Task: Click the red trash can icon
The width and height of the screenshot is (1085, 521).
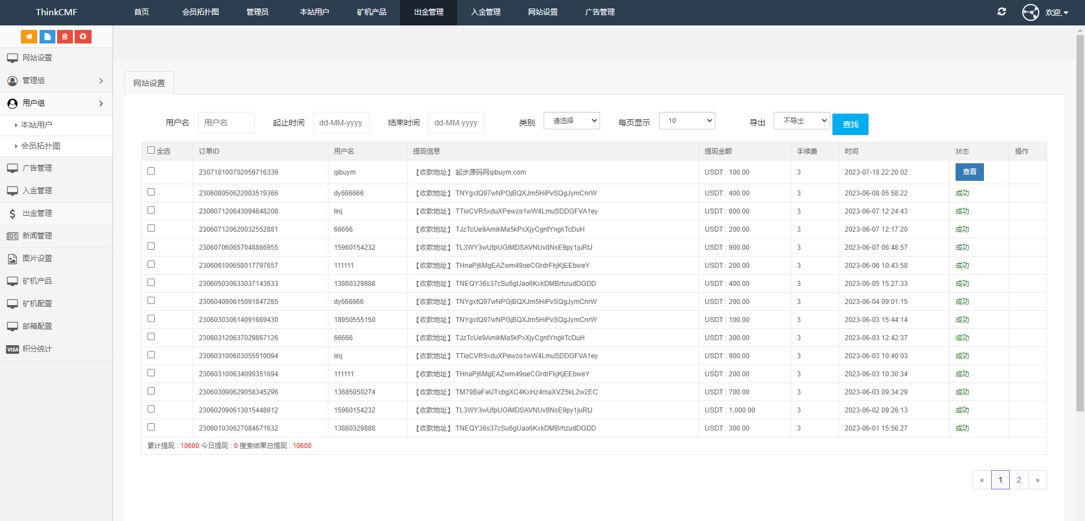Action: [x=65, y=37]
